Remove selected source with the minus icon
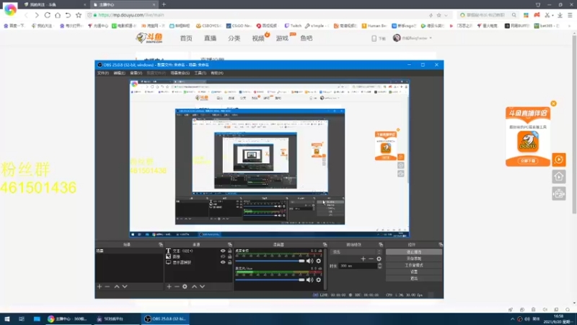The image size is (577, 325). 177,286
